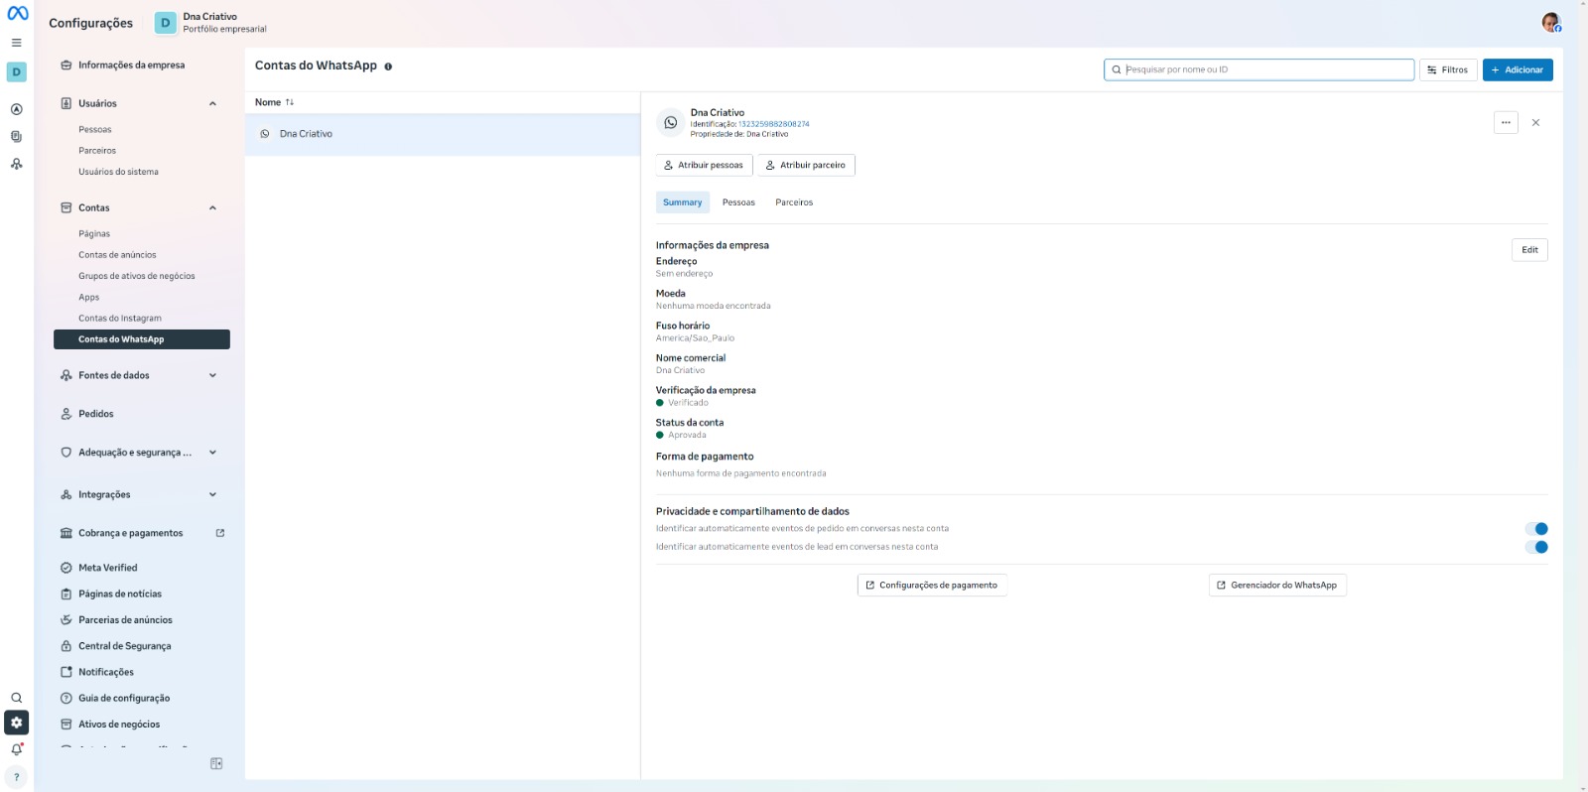
Task: Click the Meta logo icon
Action: pyautogui.click(x=18, y=14)
